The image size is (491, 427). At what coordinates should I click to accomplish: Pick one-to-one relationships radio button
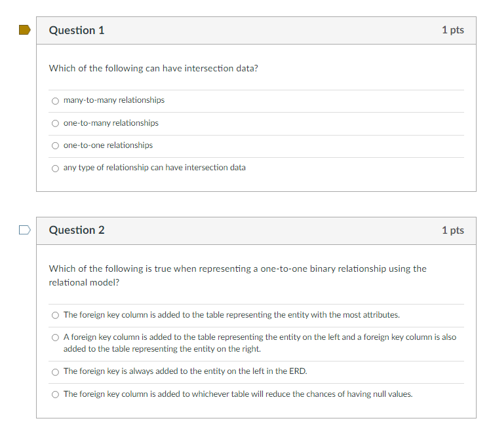click(x=56, y=145)
